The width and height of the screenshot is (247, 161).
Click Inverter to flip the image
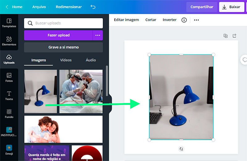click(170, 20)
